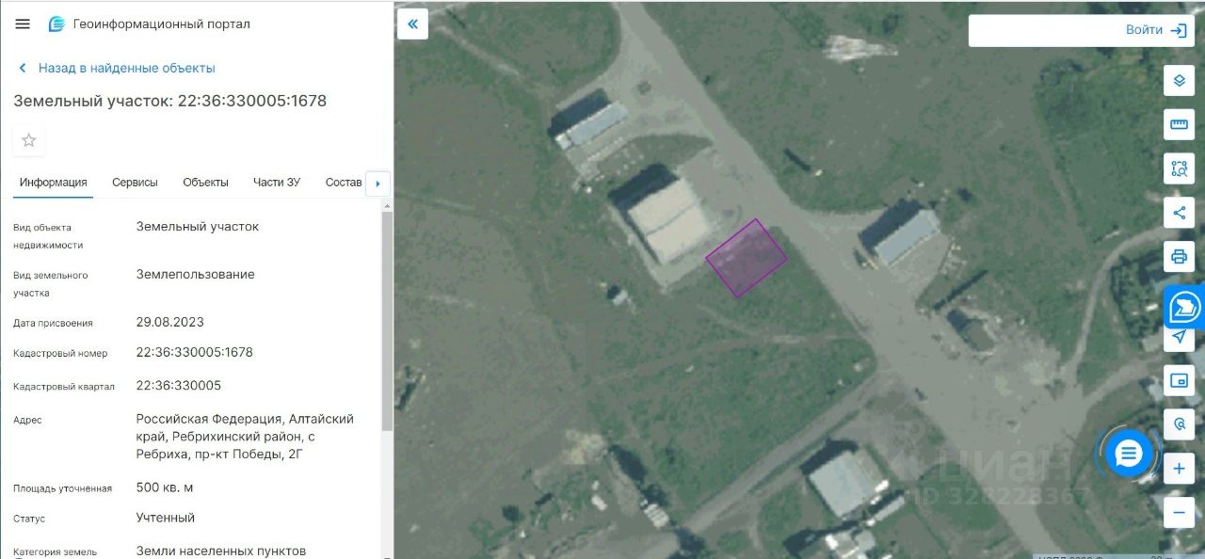Open the hamburger main menu
The image size is (1205, 559).
coord(23,24)
